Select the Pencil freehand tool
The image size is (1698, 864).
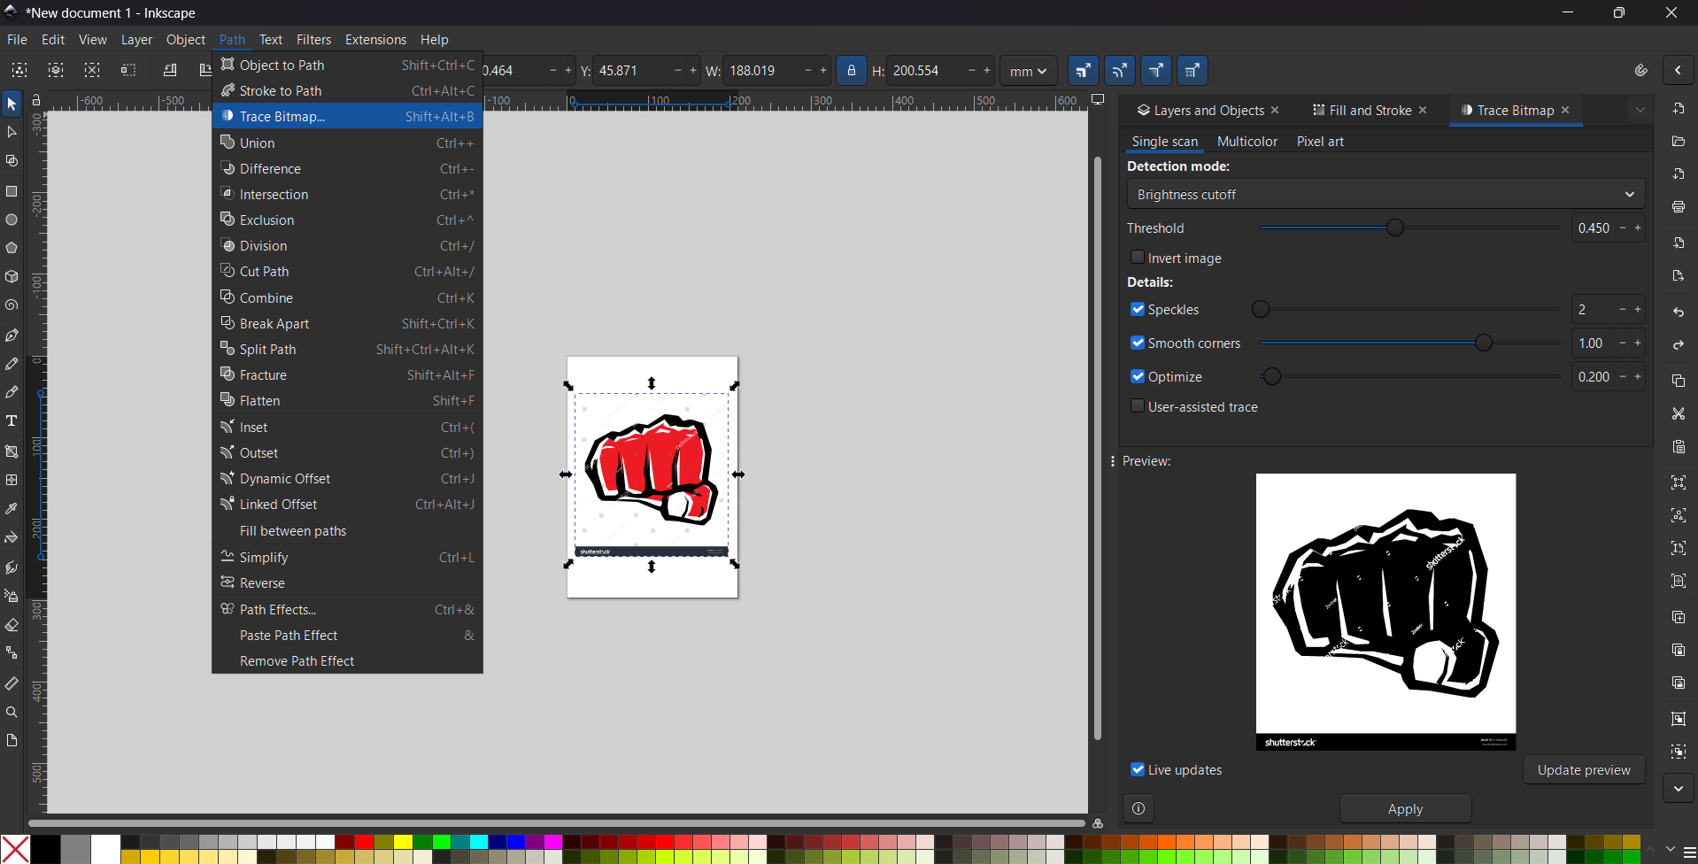click(x=12, y=364)
